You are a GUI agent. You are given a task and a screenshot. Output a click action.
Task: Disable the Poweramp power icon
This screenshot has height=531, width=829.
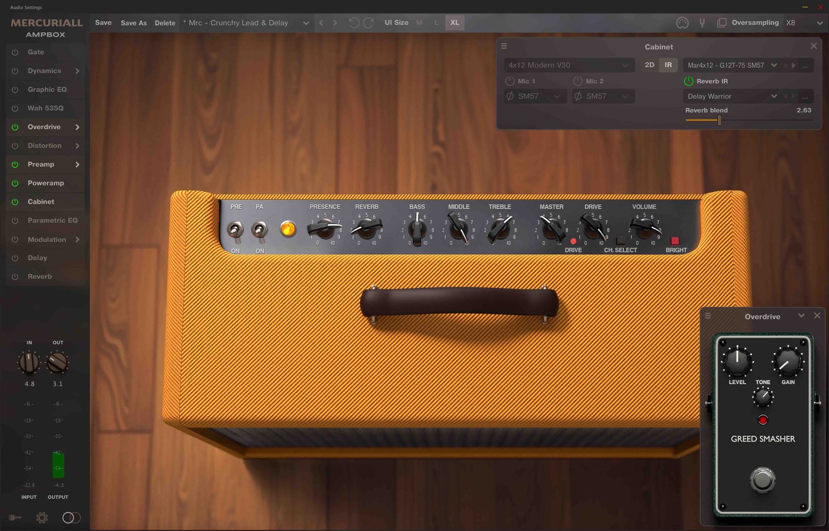pos(15,183)
